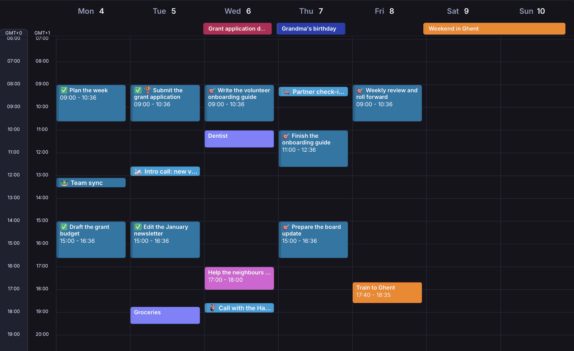Open the Weekend in Ghent event
This screenshot has height=351, width=574.
(x=494, y=29)
